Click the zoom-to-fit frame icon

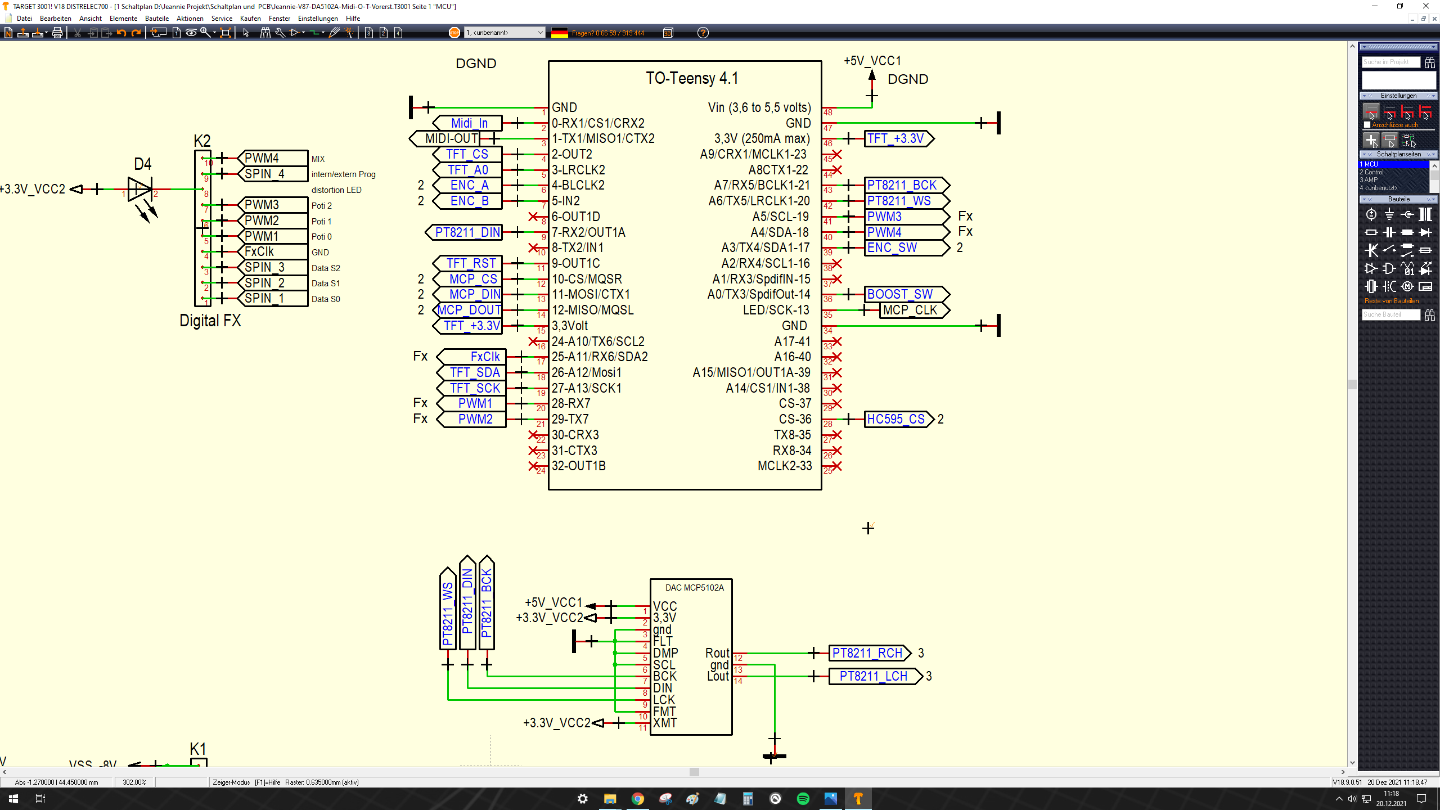point(226,33)
